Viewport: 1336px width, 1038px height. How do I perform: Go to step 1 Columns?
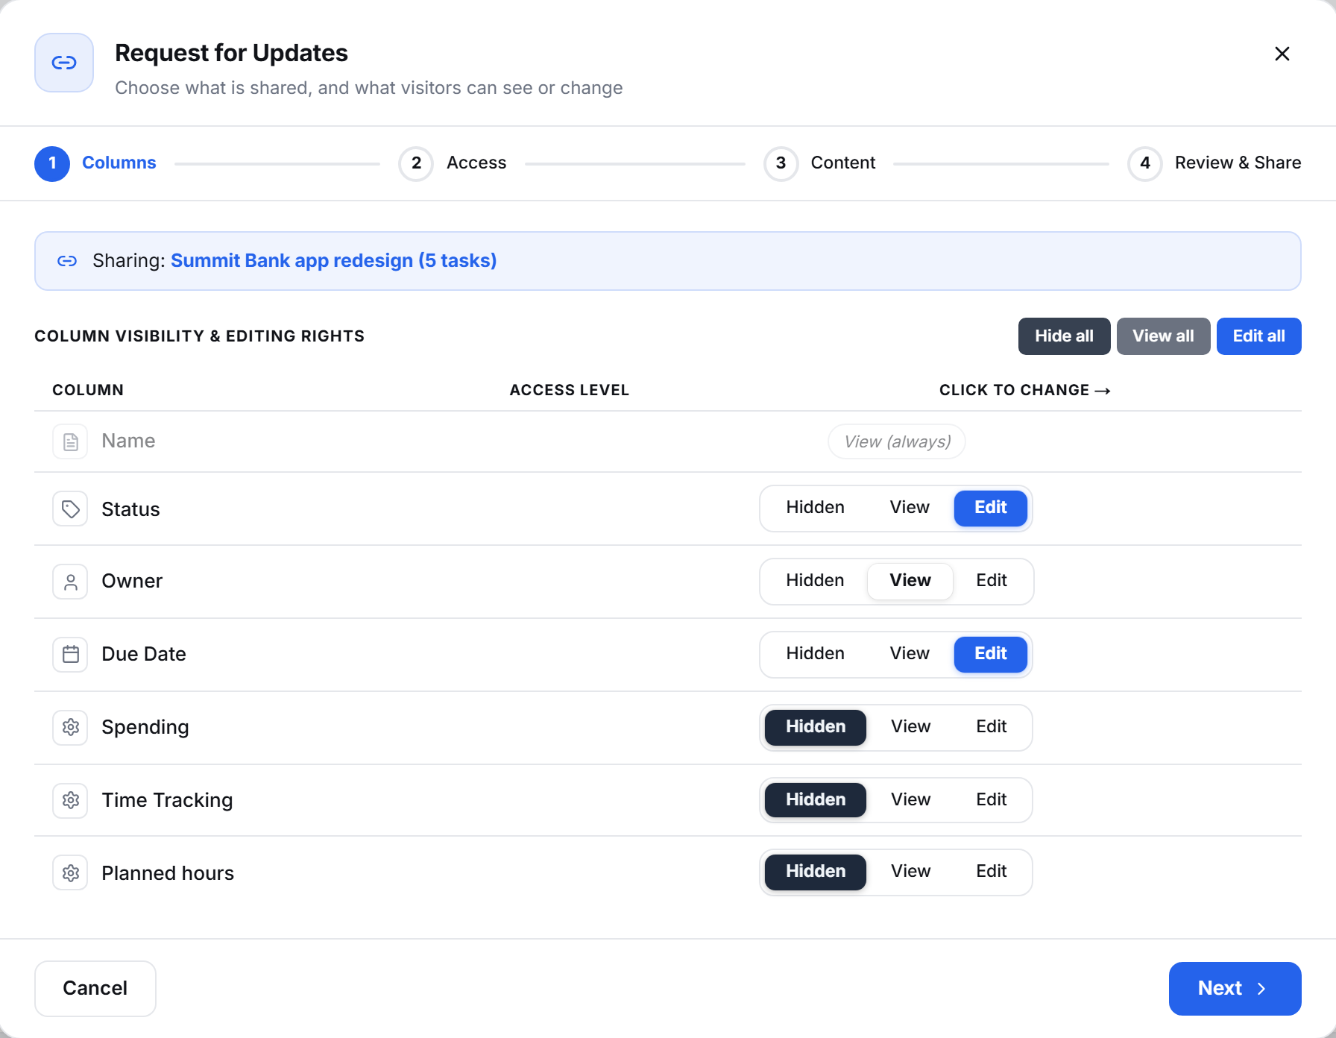click(95, 163)
